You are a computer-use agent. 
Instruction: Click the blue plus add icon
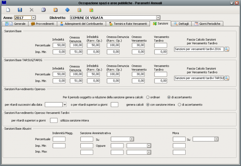pos(67,10)
